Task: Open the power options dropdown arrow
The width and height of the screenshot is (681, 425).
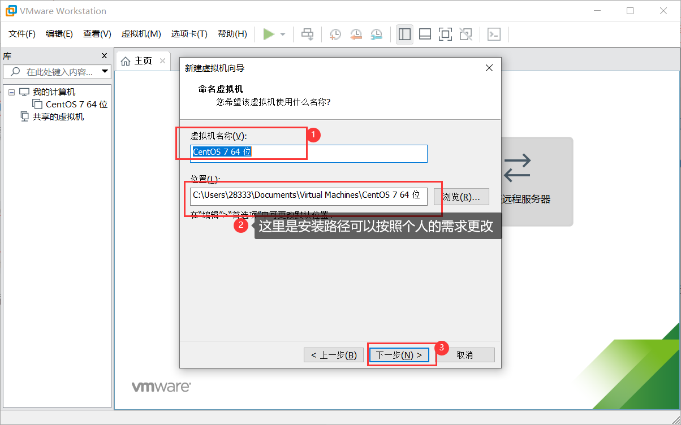Action: click(x=283, y=34)
